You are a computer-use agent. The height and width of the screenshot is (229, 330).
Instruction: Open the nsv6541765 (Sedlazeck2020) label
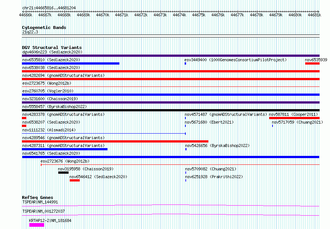(x=51, y=153)
